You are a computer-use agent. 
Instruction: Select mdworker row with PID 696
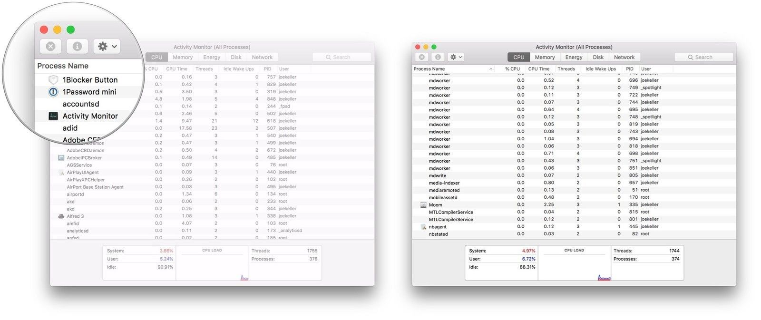click(574, 80)
